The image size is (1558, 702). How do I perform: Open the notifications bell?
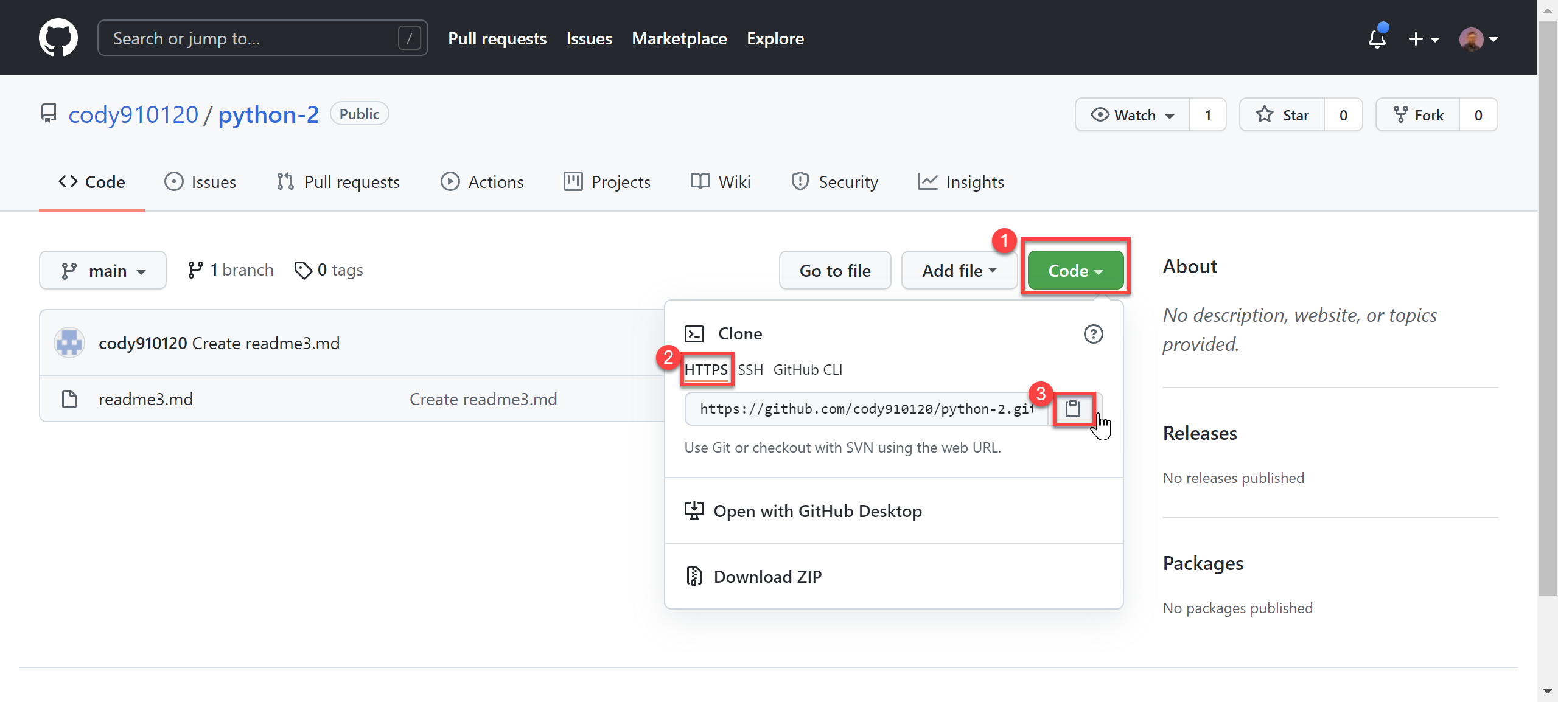coord(1377,38)
